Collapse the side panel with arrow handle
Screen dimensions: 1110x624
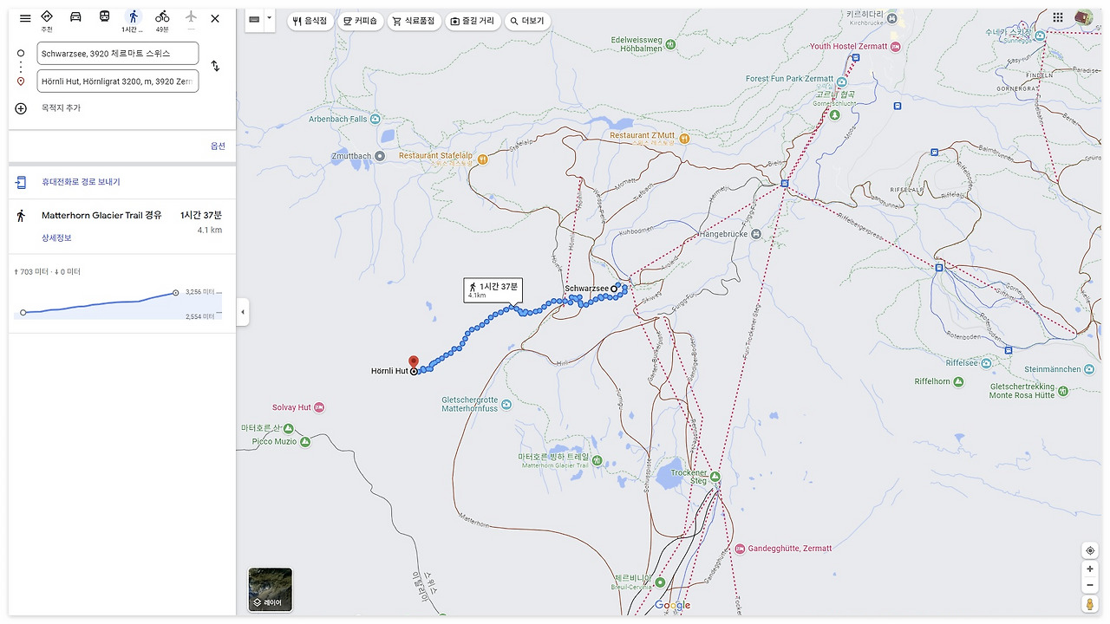pyautogui.click(x=243, y=312)
